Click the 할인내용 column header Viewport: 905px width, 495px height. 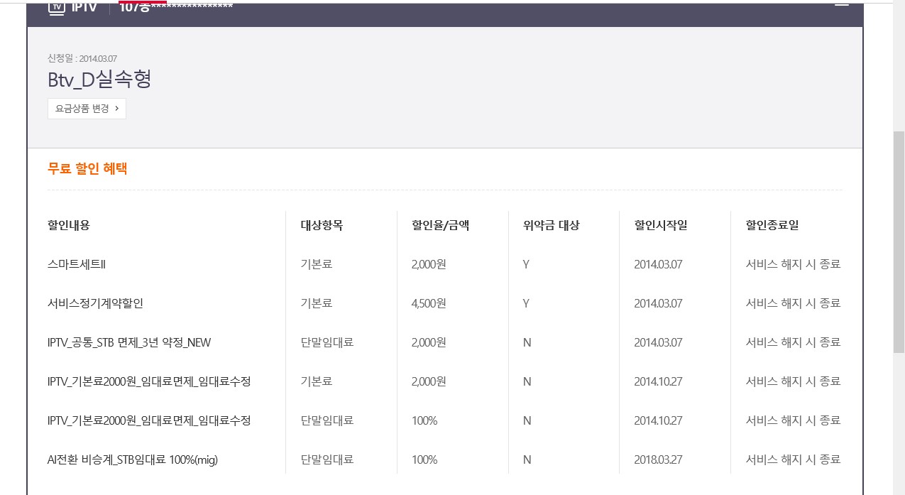pos(69,225)
